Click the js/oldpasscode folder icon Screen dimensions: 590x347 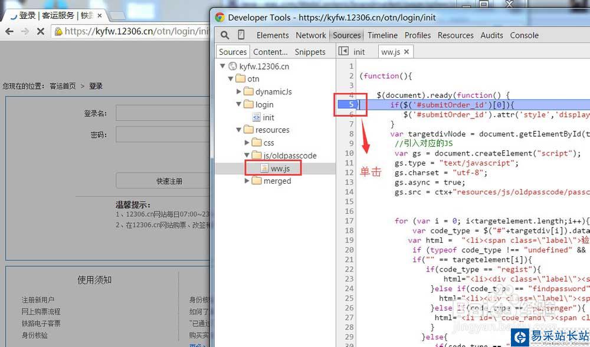point(257,156)
